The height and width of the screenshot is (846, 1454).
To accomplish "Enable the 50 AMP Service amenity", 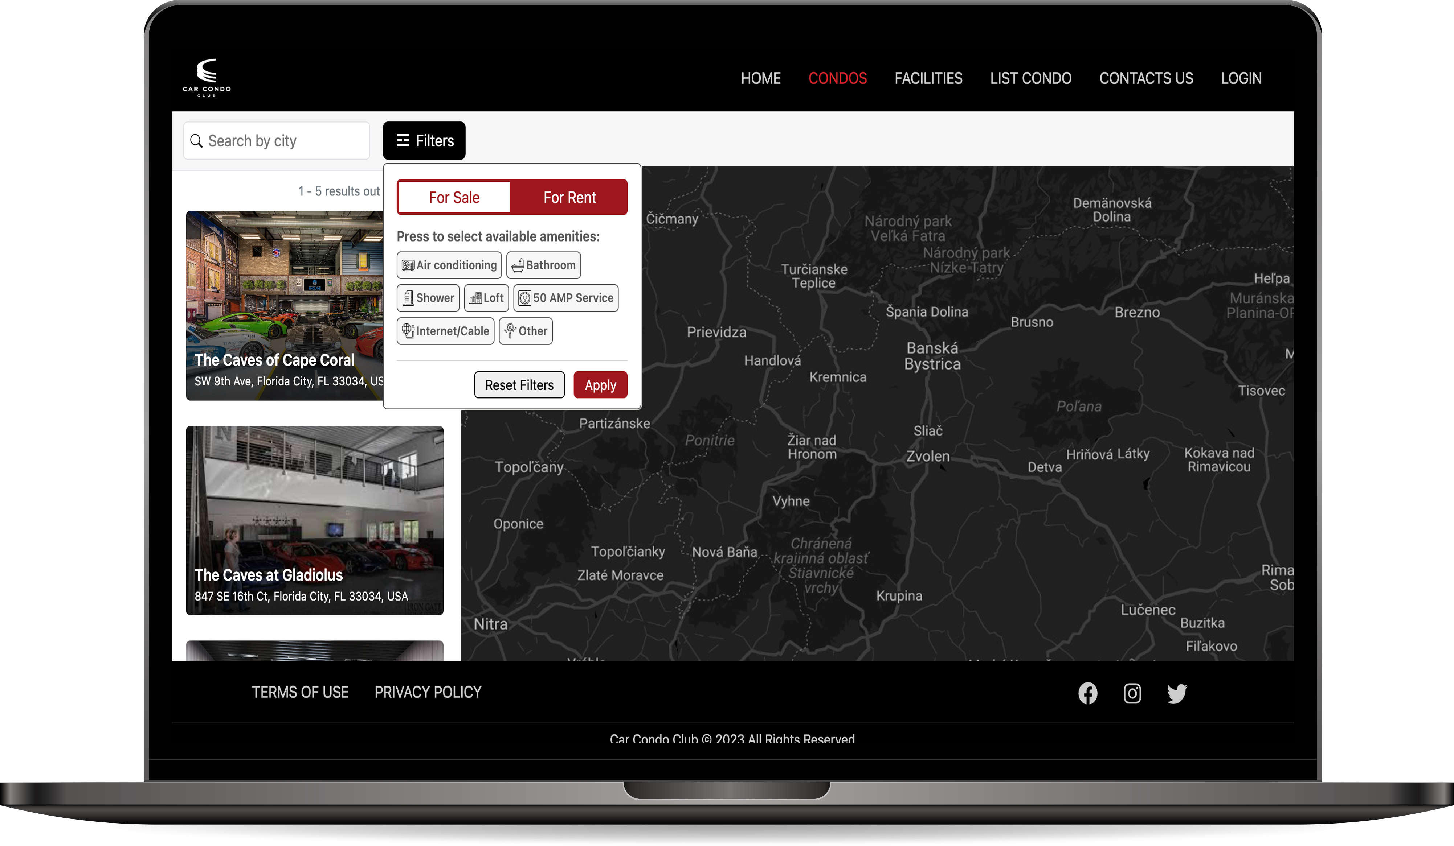I will click(x=566, y=298).
